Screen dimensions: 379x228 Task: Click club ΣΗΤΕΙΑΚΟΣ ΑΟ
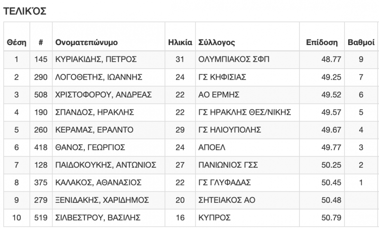point(227,200)
